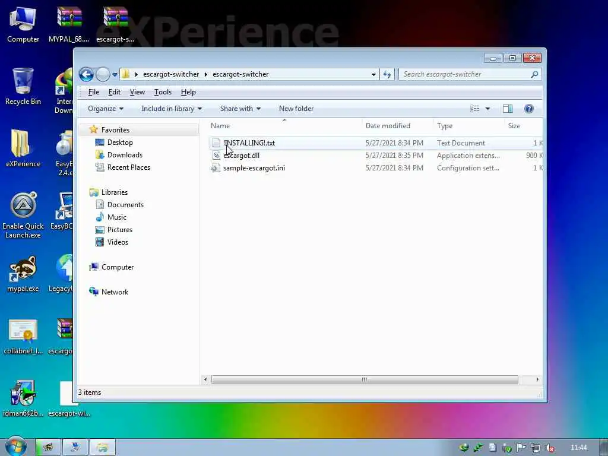608x456 pixels.
Task: Select the idman642b installer icon
Action: [23, 398]
